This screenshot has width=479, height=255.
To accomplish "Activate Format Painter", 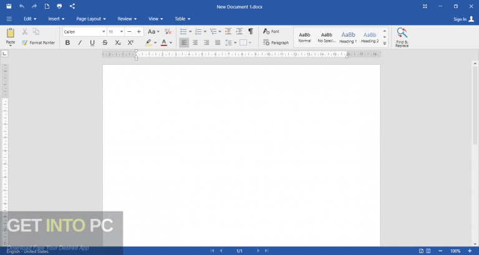I will pos(38,43).
